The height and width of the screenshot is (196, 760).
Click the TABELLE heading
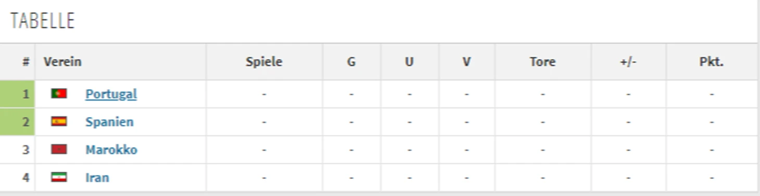coord(43,21)
